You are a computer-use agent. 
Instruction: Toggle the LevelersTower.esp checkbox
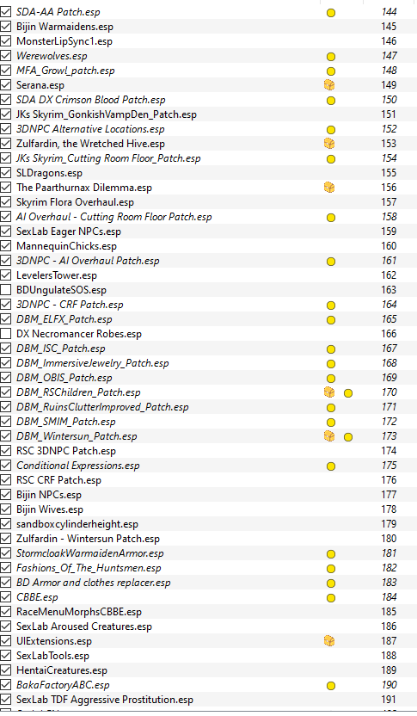point(6,275)
